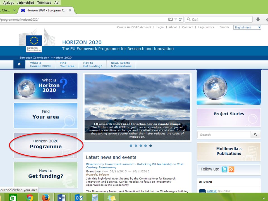Select the fourth carousel slide dot
The height and width of the screenshot is (201, 268).
(x=145, y=146)
